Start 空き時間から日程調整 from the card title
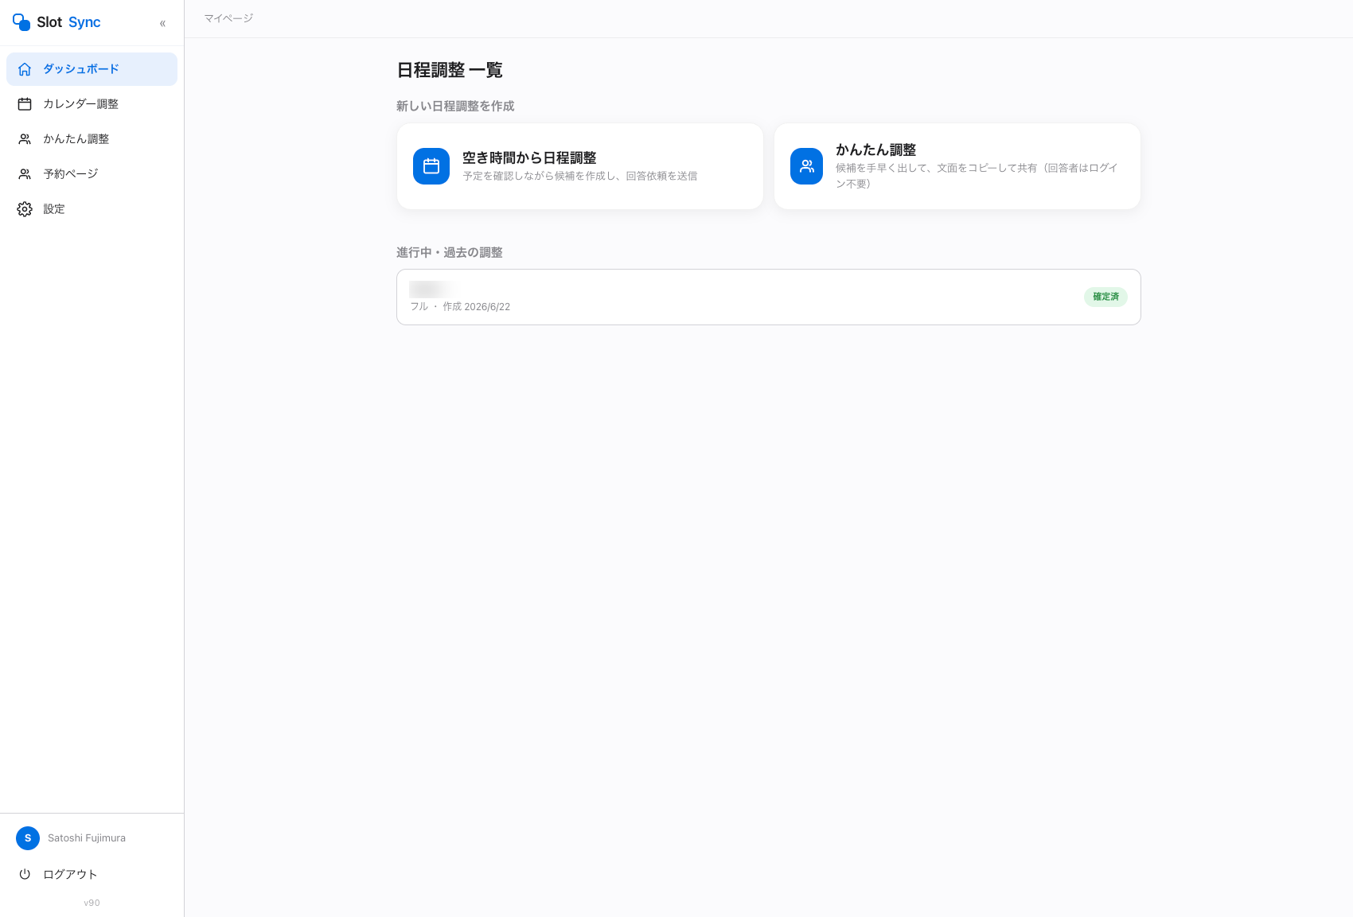The height and width of the screenshot is (917, 1353). click(529, 157)
